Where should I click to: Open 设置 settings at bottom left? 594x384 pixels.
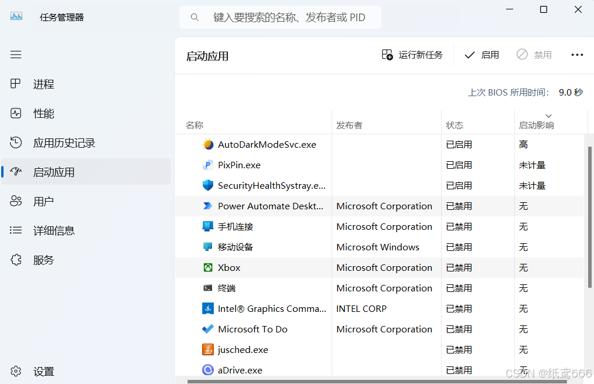43,371
